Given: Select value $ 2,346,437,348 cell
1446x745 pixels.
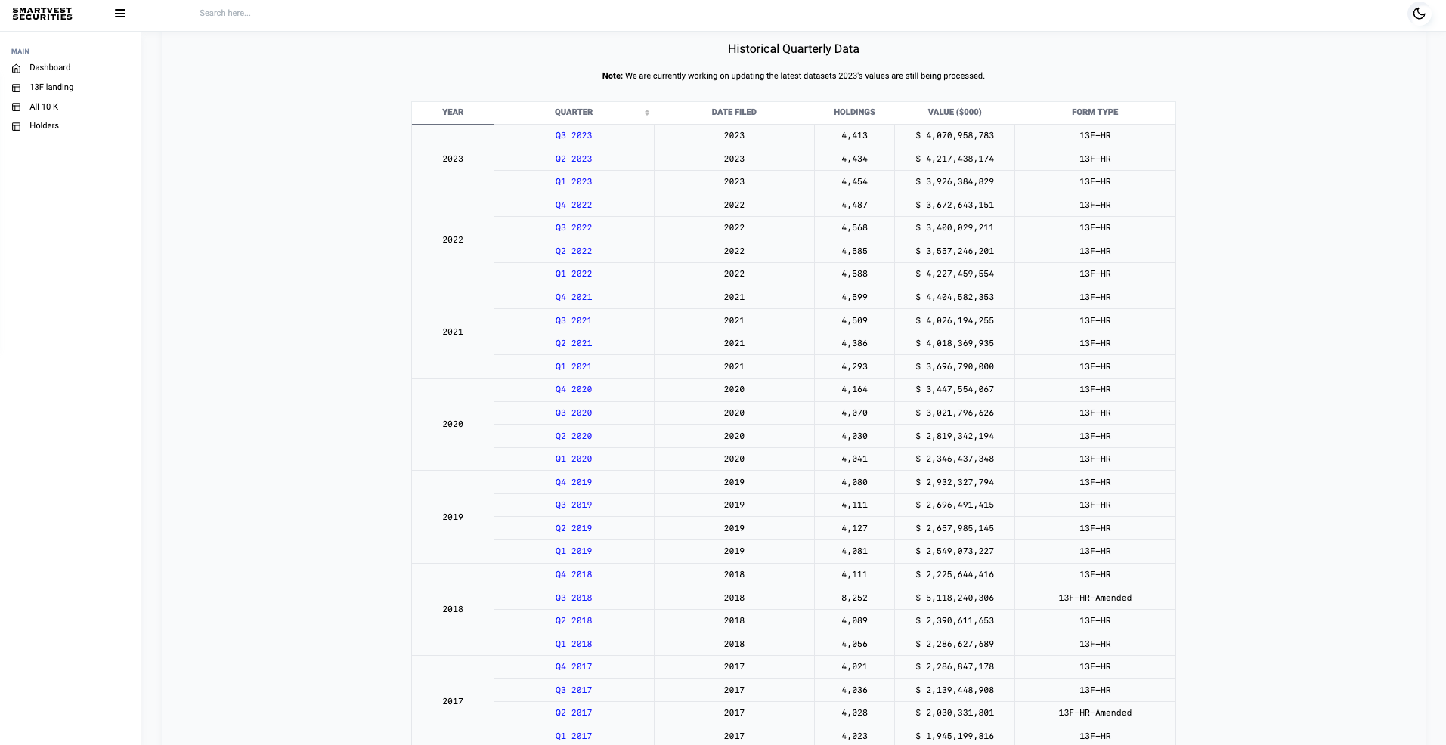Looking at the screenshot, I should [x=955, y=459].
